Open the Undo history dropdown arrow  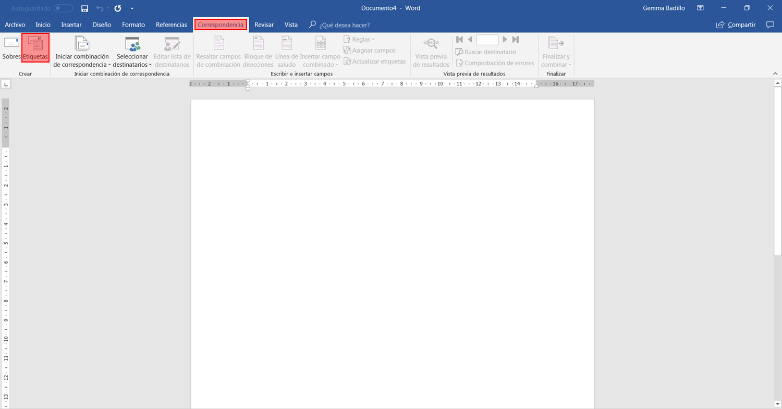[x=108, y=8]
